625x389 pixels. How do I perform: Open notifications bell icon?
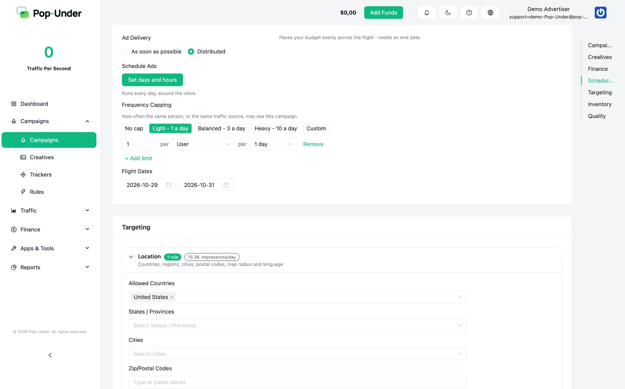(427, 12)
